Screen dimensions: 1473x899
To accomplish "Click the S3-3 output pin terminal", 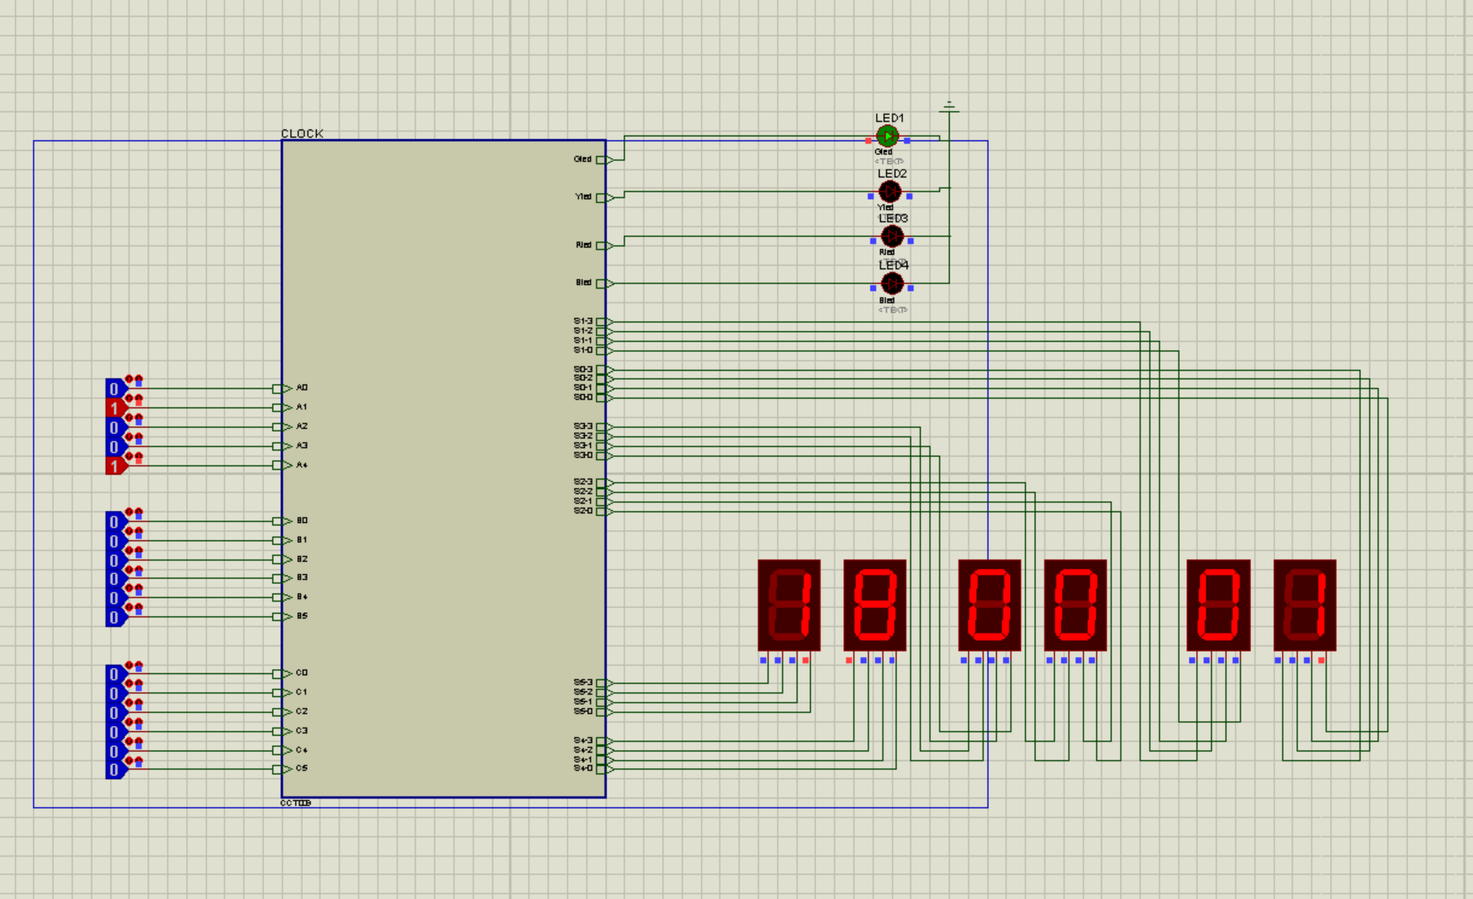I will click(x=605, y=427).
